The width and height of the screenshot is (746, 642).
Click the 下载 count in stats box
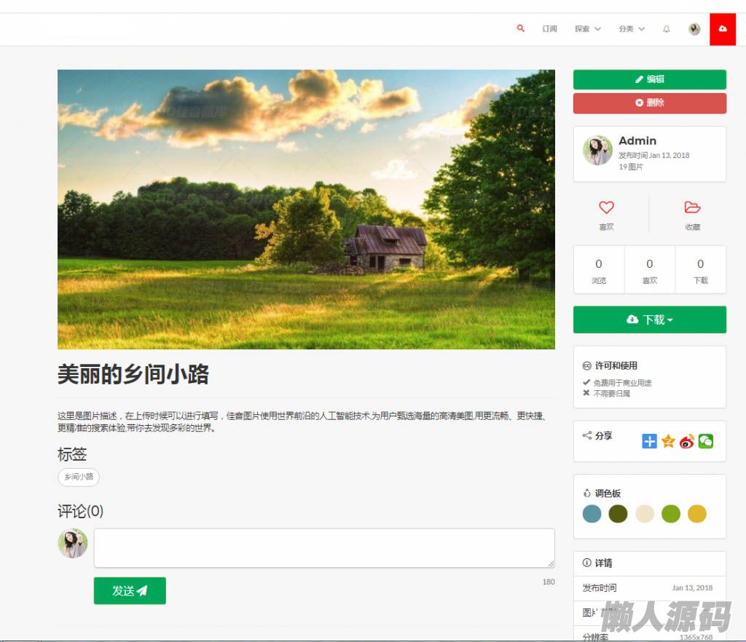tap(700, 270)
